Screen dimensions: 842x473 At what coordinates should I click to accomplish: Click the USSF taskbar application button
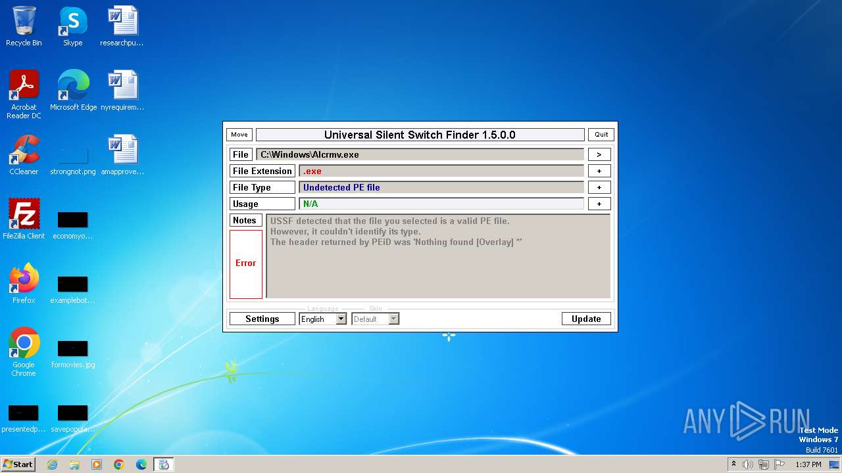pos(164,464)
